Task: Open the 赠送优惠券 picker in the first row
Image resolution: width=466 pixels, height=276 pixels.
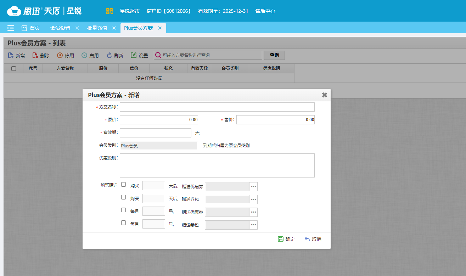Action: [253, 186]
